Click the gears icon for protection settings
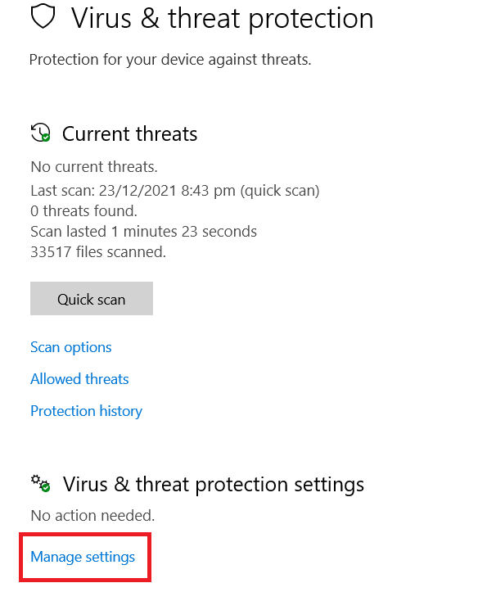Image resolution: width=496 pixels, height=592 pixels. click(40, 484)
